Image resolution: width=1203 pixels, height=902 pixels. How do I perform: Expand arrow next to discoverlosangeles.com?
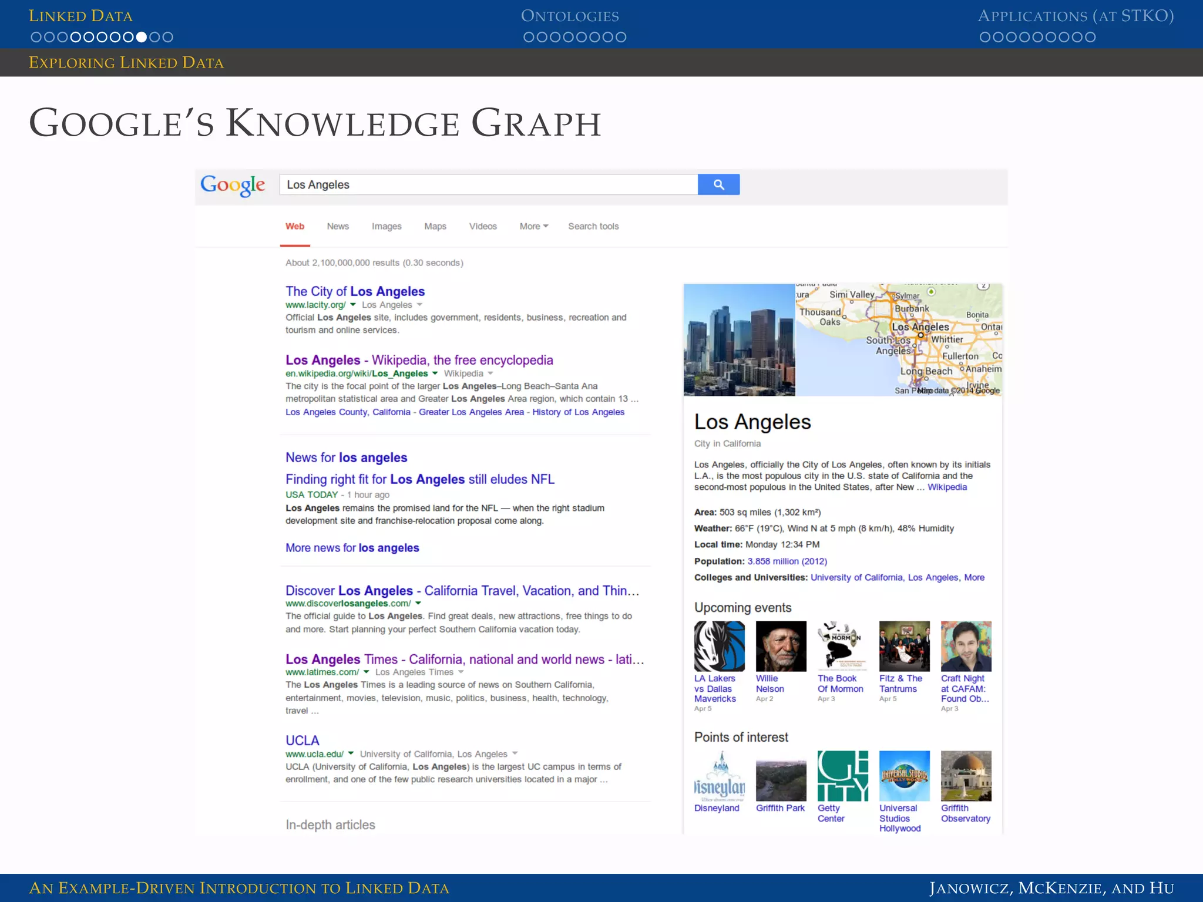point(418,604)
